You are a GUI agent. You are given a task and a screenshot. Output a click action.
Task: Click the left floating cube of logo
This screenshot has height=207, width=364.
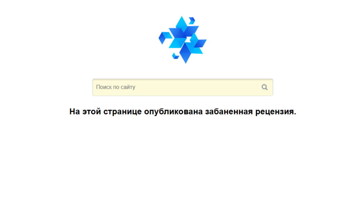pos(165,38)
